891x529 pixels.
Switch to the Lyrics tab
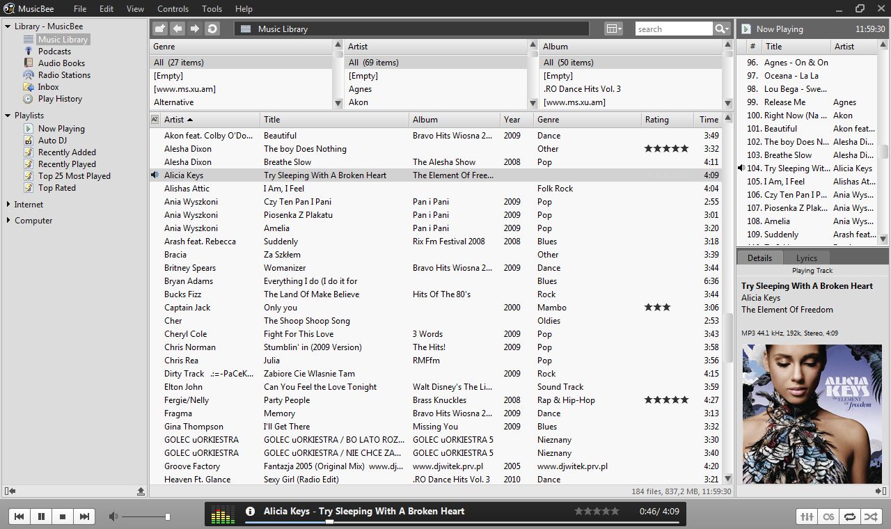coord(806,257)
